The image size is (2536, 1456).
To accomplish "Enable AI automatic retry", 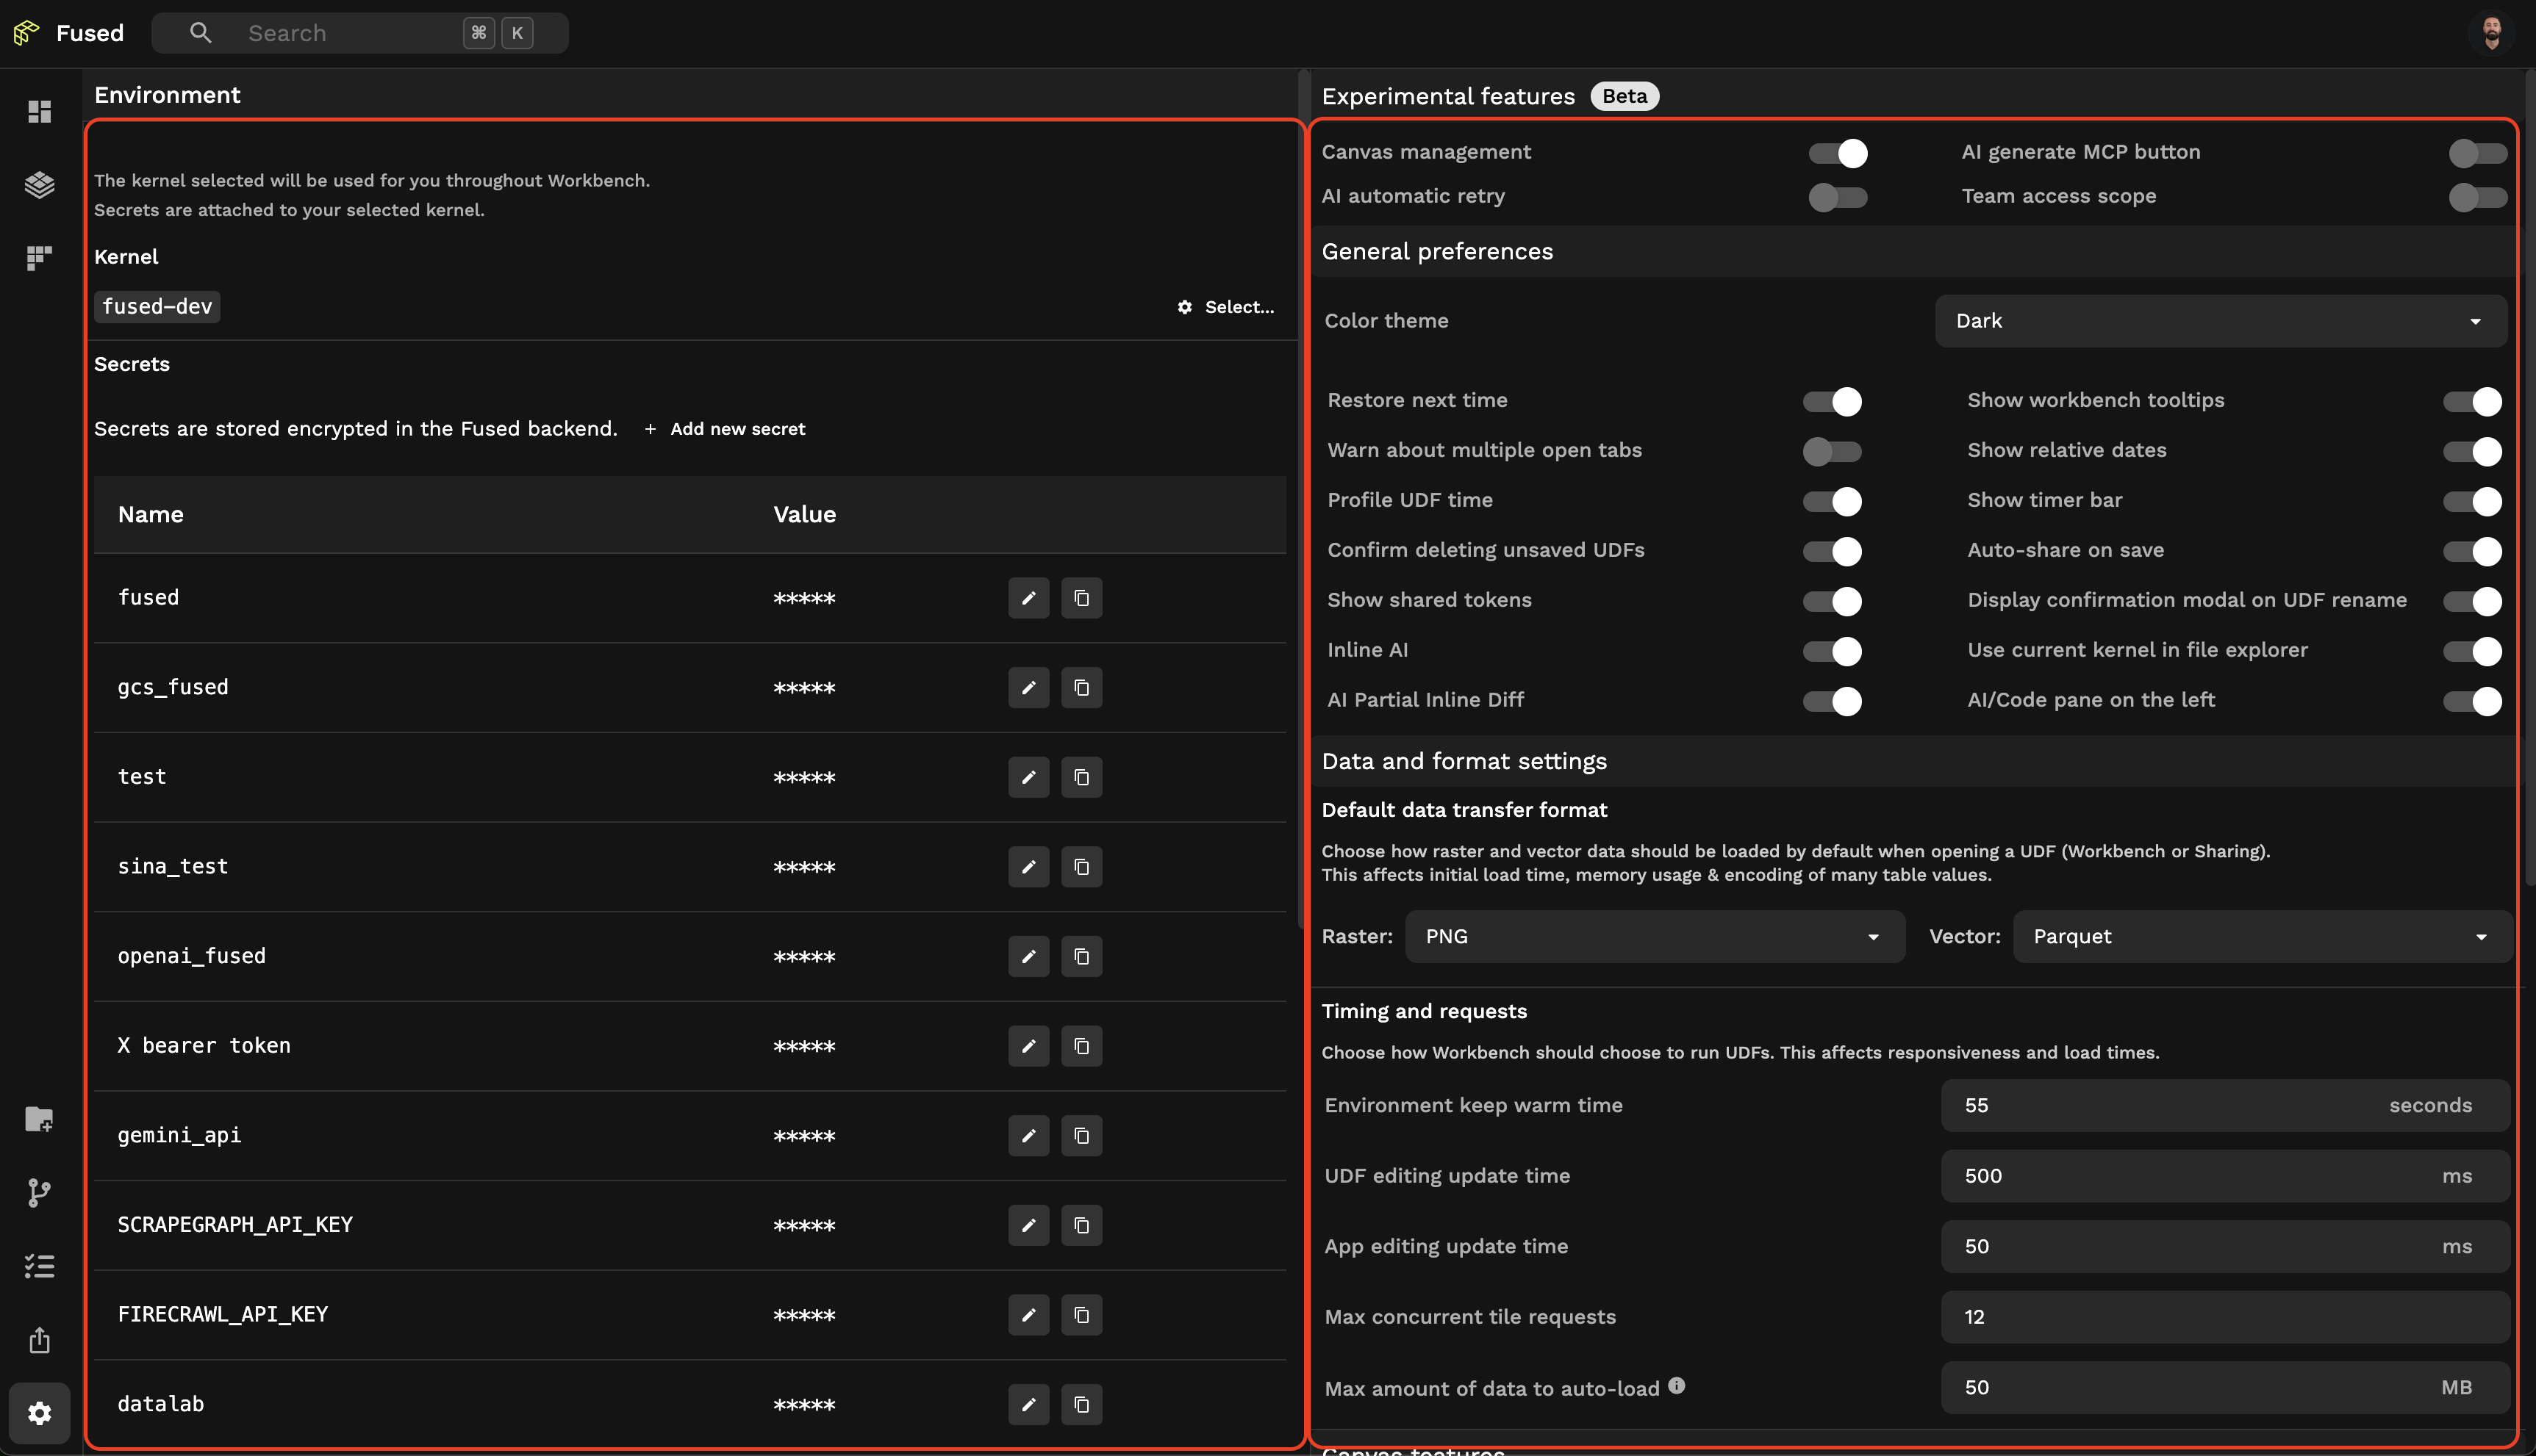I will [x=1837, y=197].
